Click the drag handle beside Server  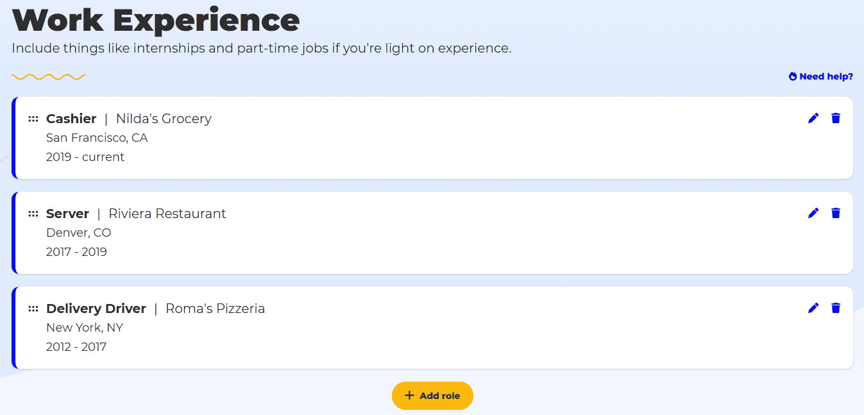tap(33, 213)
